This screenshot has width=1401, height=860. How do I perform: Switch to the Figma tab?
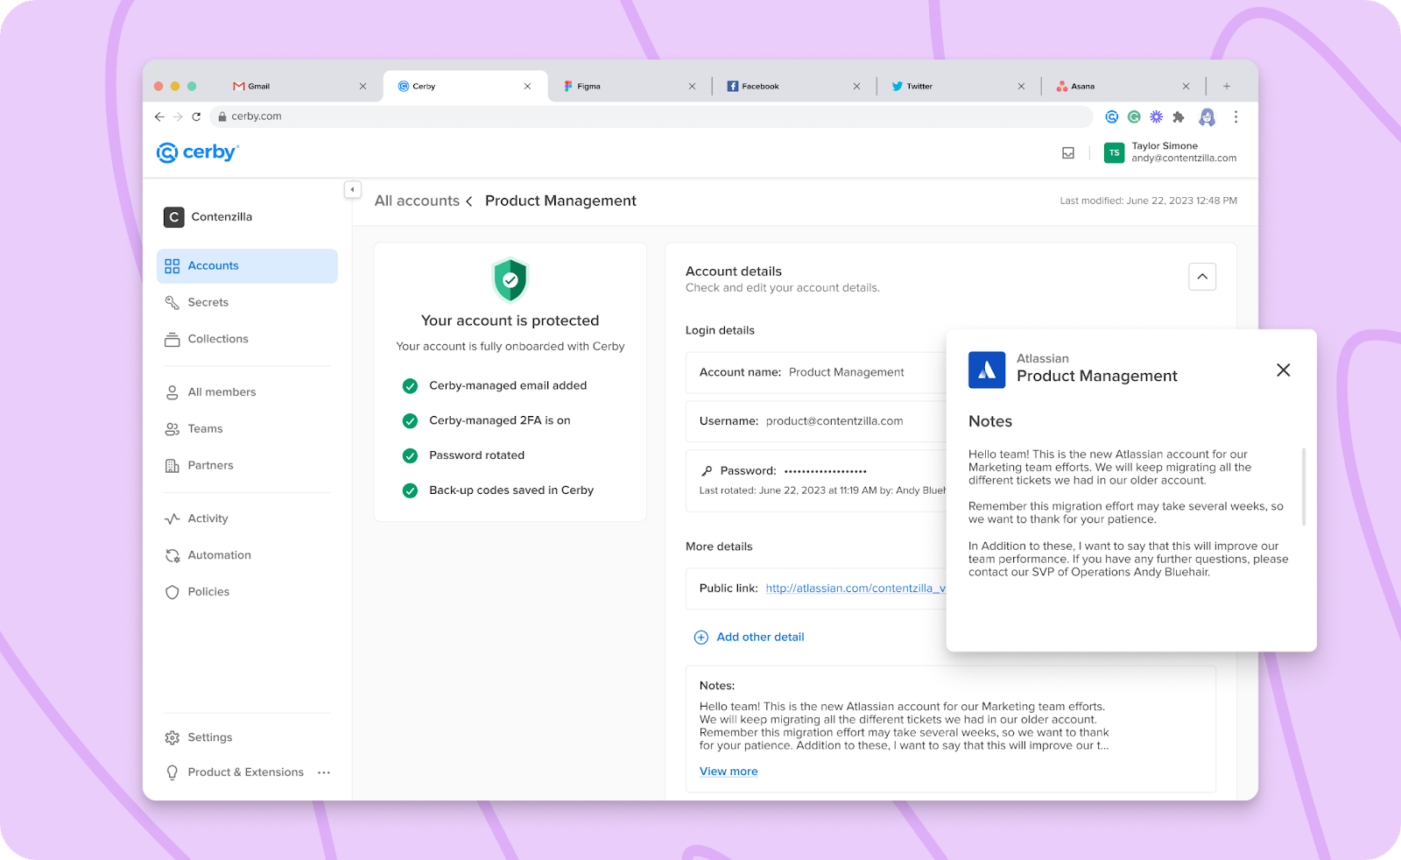pyautogui.click(x=630, y=86)
